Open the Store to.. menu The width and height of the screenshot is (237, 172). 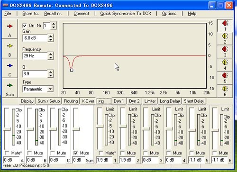pos(30,14)
